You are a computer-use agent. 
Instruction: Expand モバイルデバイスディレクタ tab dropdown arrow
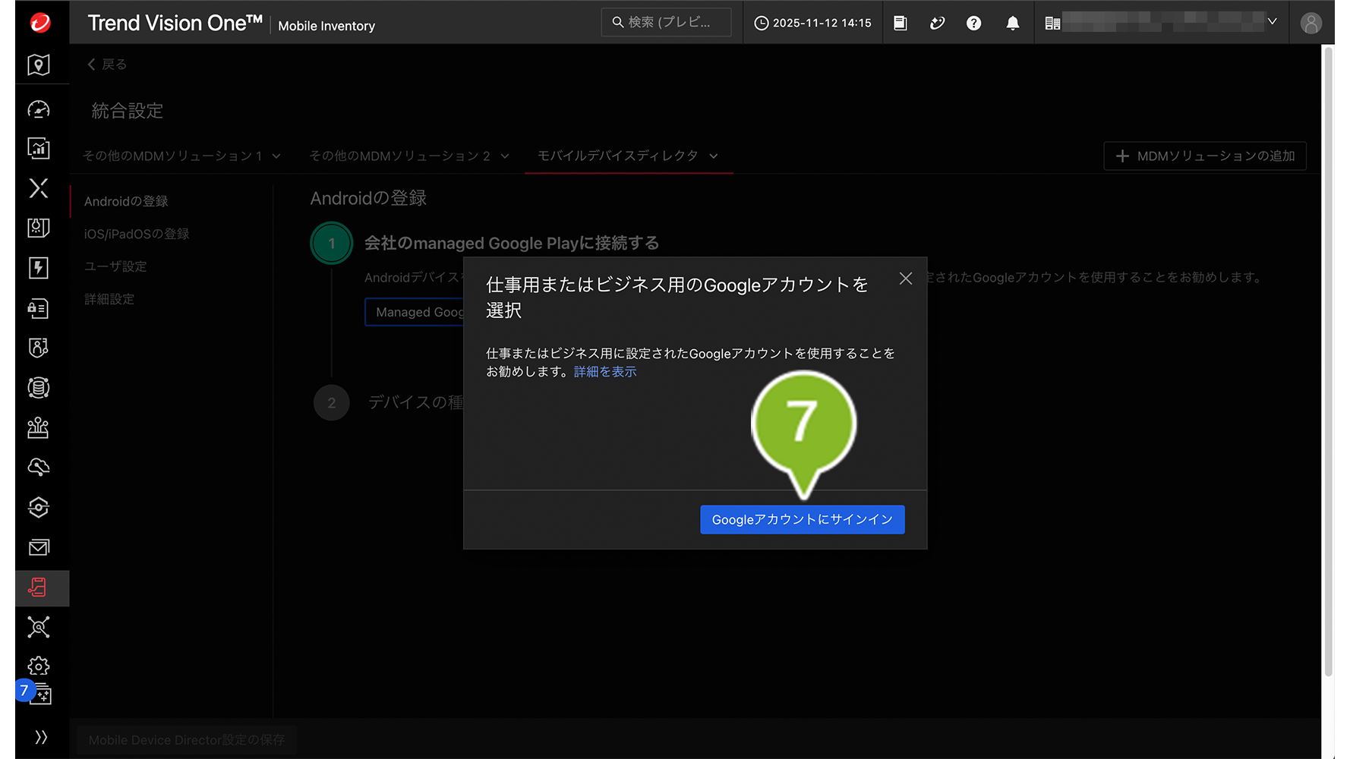pyautogui.click(x=714, y=156)
